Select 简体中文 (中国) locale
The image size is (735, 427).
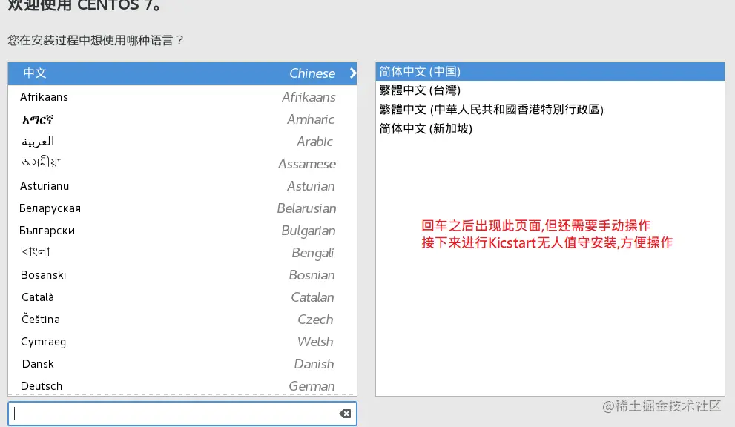pos(550,72)
